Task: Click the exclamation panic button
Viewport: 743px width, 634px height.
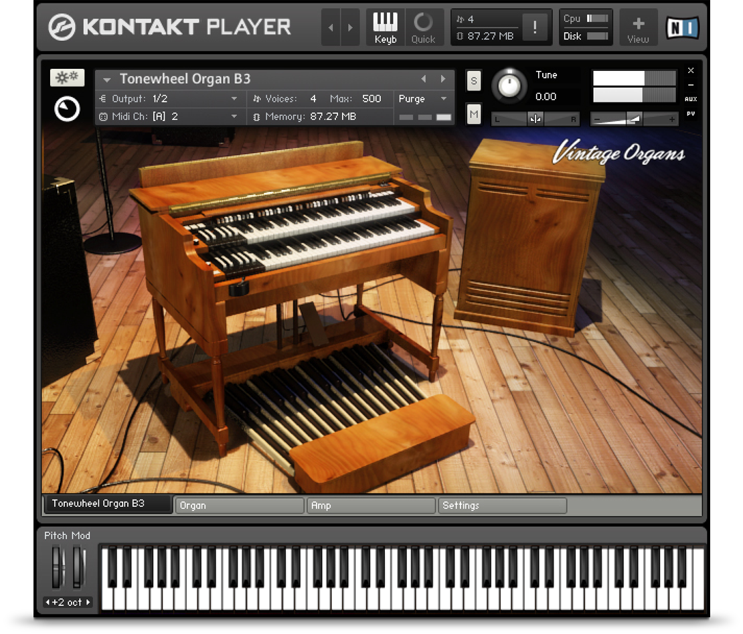Action: pos(535,27)
